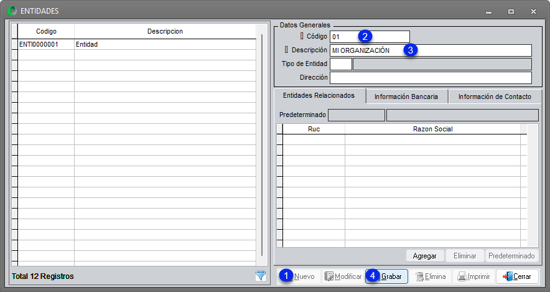This screenshot has height=292, width=550.
Task: Click the Codigo column header
Action: (x=46, y=31)
